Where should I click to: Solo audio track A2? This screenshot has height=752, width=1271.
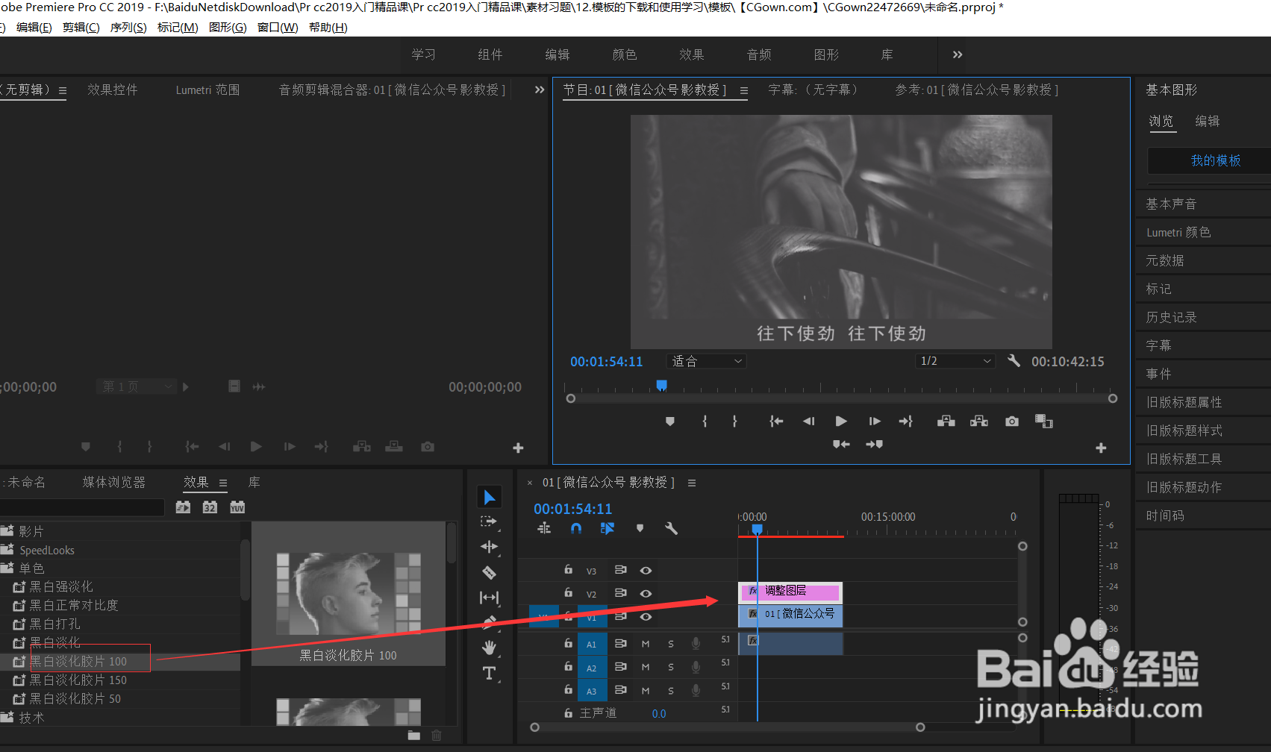click(670, 667)
